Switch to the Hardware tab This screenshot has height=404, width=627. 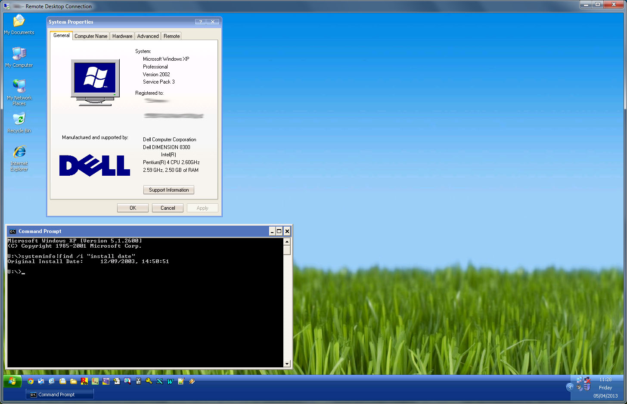[122, 36]
